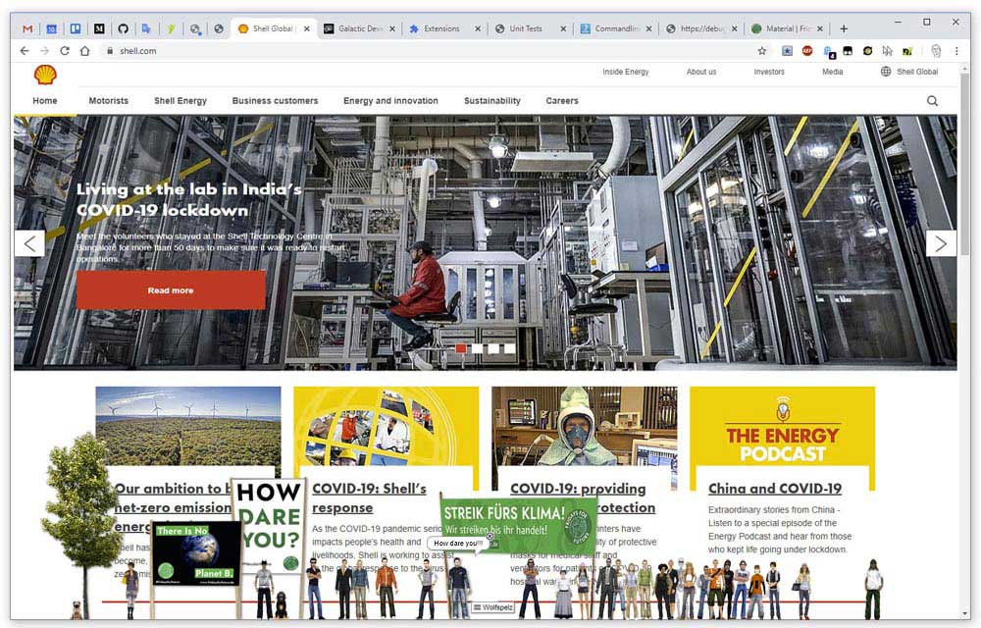Select the fourth carousel indicator square
This screenshot has height=628, width=981.
[x=510, y=348]
